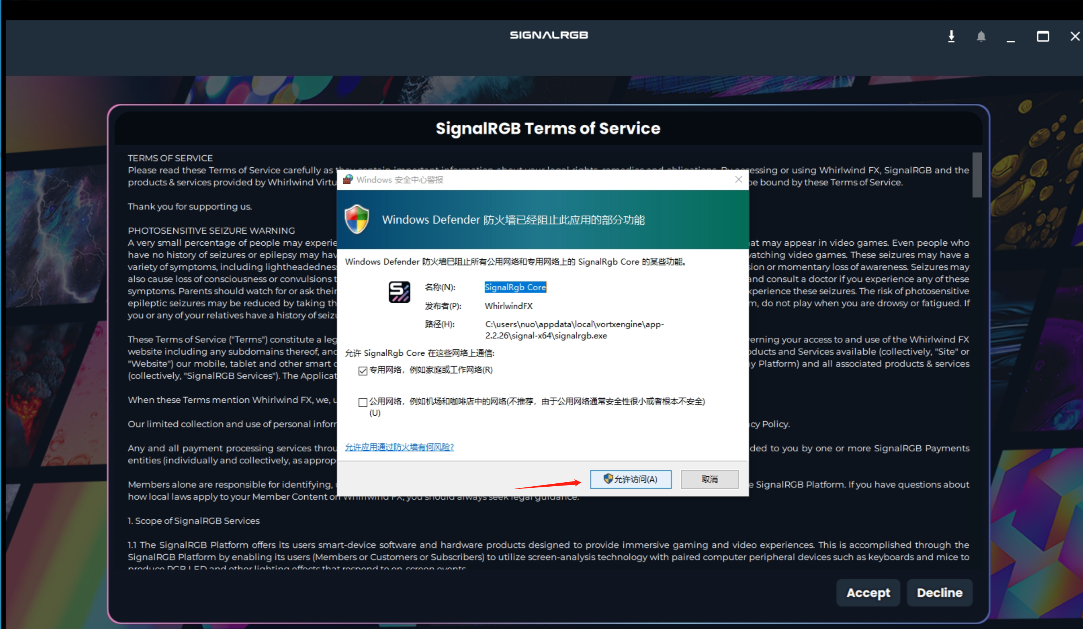Image resolution: width=1083 pixels, height=629 pixels.
Task: Click the SIGNALRGB logo in title bar
Action: [549, 35]
